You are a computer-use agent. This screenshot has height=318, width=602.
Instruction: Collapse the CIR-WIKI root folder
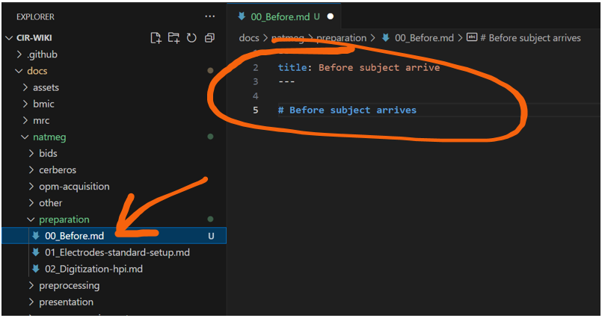[9, 38]
